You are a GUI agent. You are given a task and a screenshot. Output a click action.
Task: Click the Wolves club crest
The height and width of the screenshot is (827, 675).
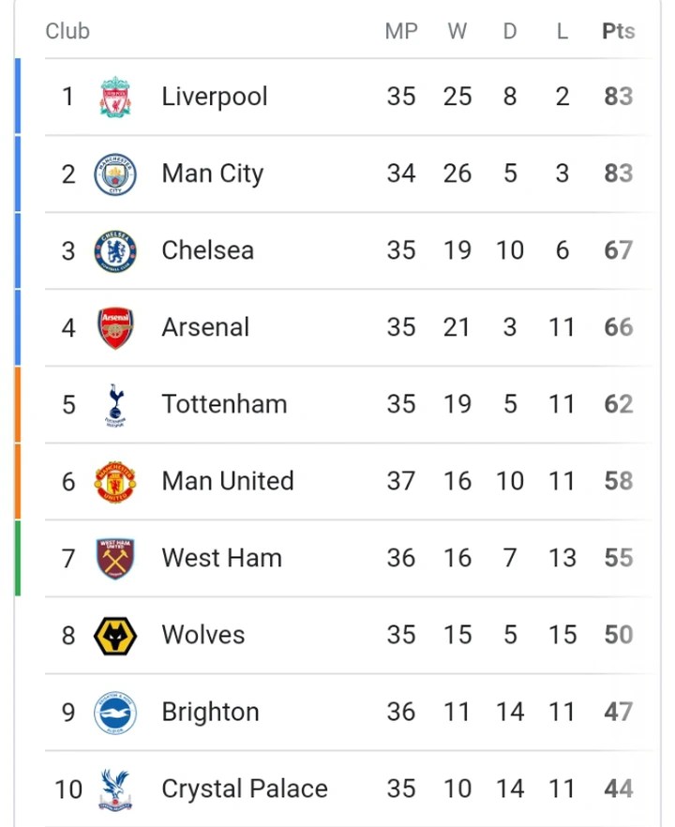coord(115,636)
